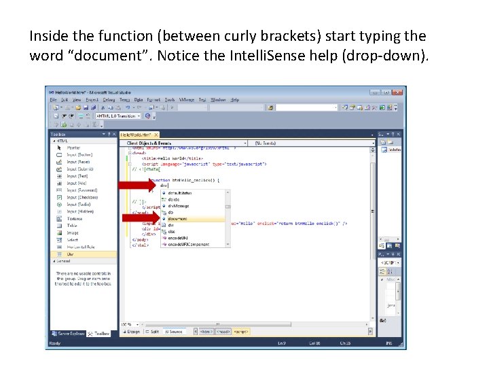This screenshot has width=489, height=367.
Task: Click the Save toolbar icon
Action: click(86, 107)
